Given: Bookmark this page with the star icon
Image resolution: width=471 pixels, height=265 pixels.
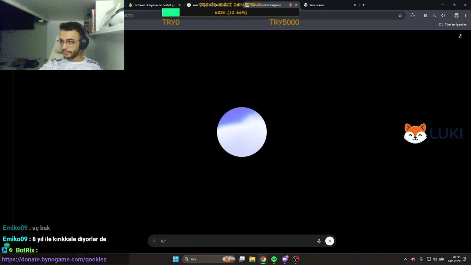Looking at the screenshot, I should 400,15.
